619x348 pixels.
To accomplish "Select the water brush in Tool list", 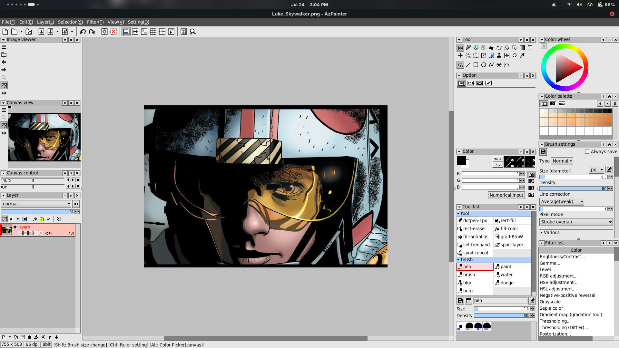I will coord(512,275).
